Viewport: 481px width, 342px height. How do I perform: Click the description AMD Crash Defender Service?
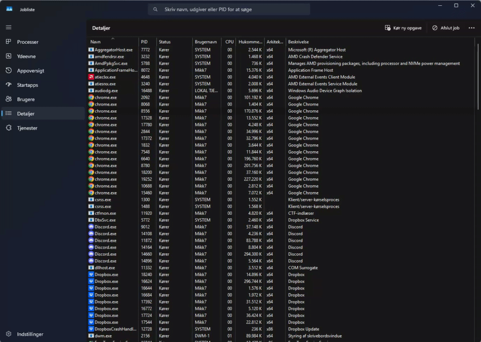316,56
